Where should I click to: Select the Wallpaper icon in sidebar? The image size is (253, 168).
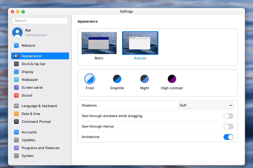click(16, 80)
